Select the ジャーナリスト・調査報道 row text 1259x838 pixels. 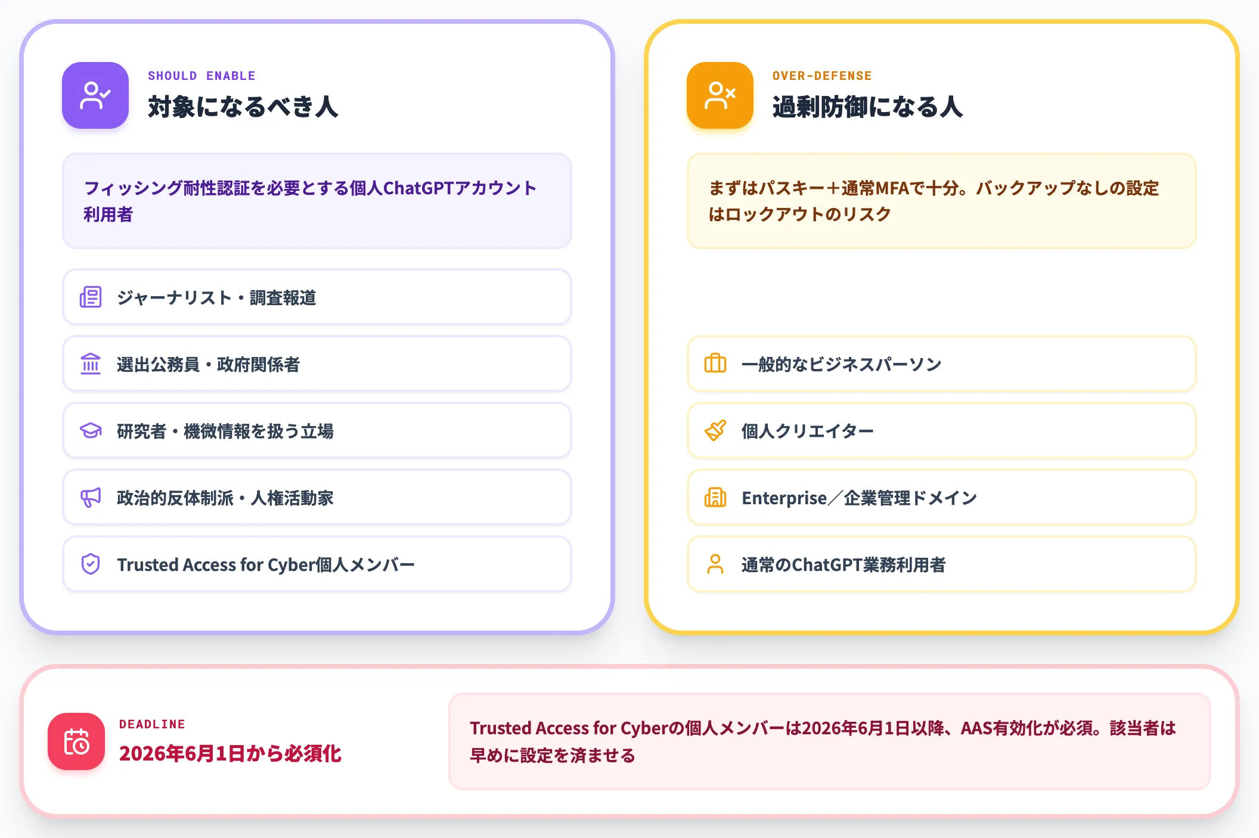click(x=216, y=297)
